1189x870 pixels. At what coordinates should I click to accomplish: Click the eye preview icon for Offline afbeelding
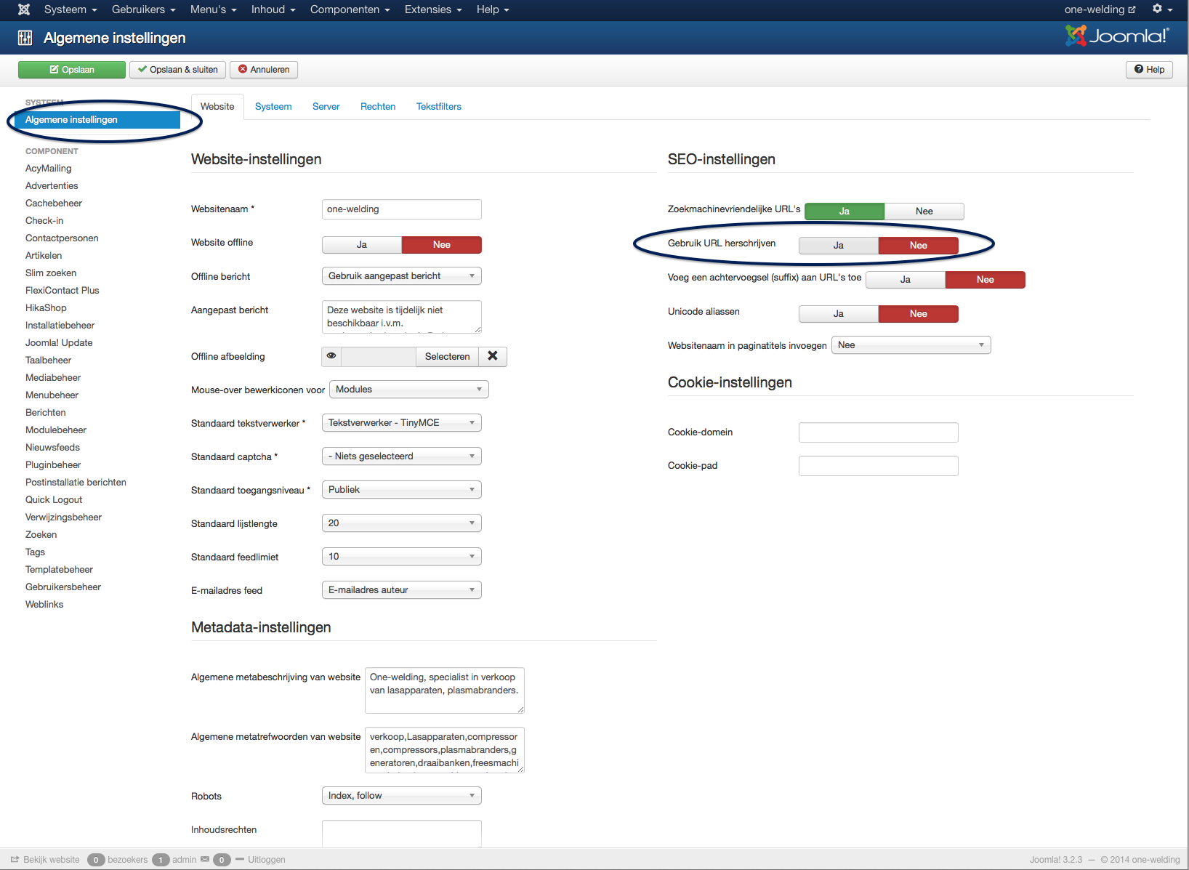[331, 356]
